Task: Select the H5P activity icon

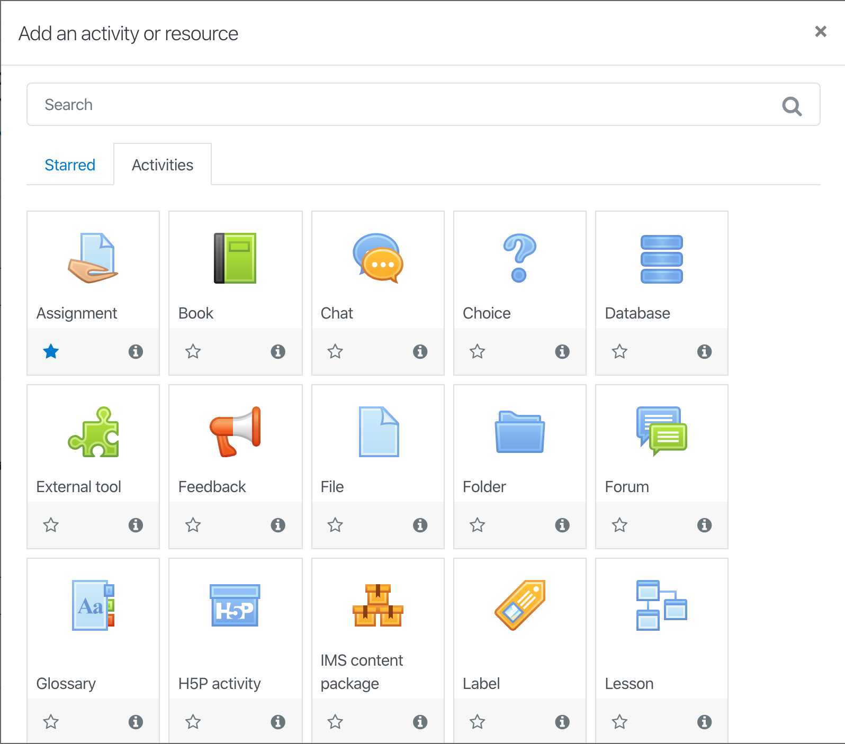Action: coord(235,605)
